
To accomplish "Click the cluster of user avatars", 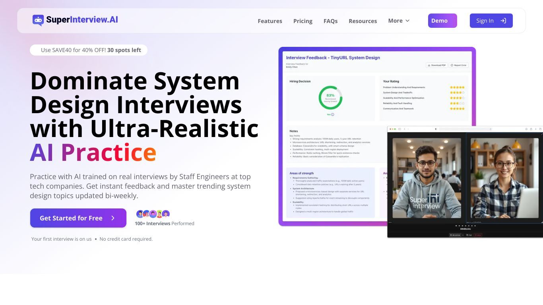I will [153, 214].
